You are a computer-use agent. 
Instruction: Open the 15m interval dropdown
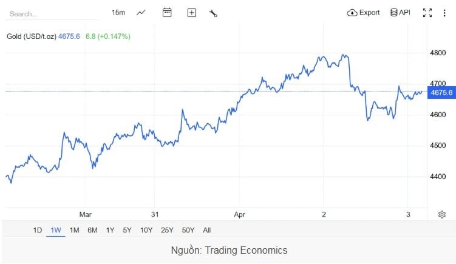coord(118,13)
